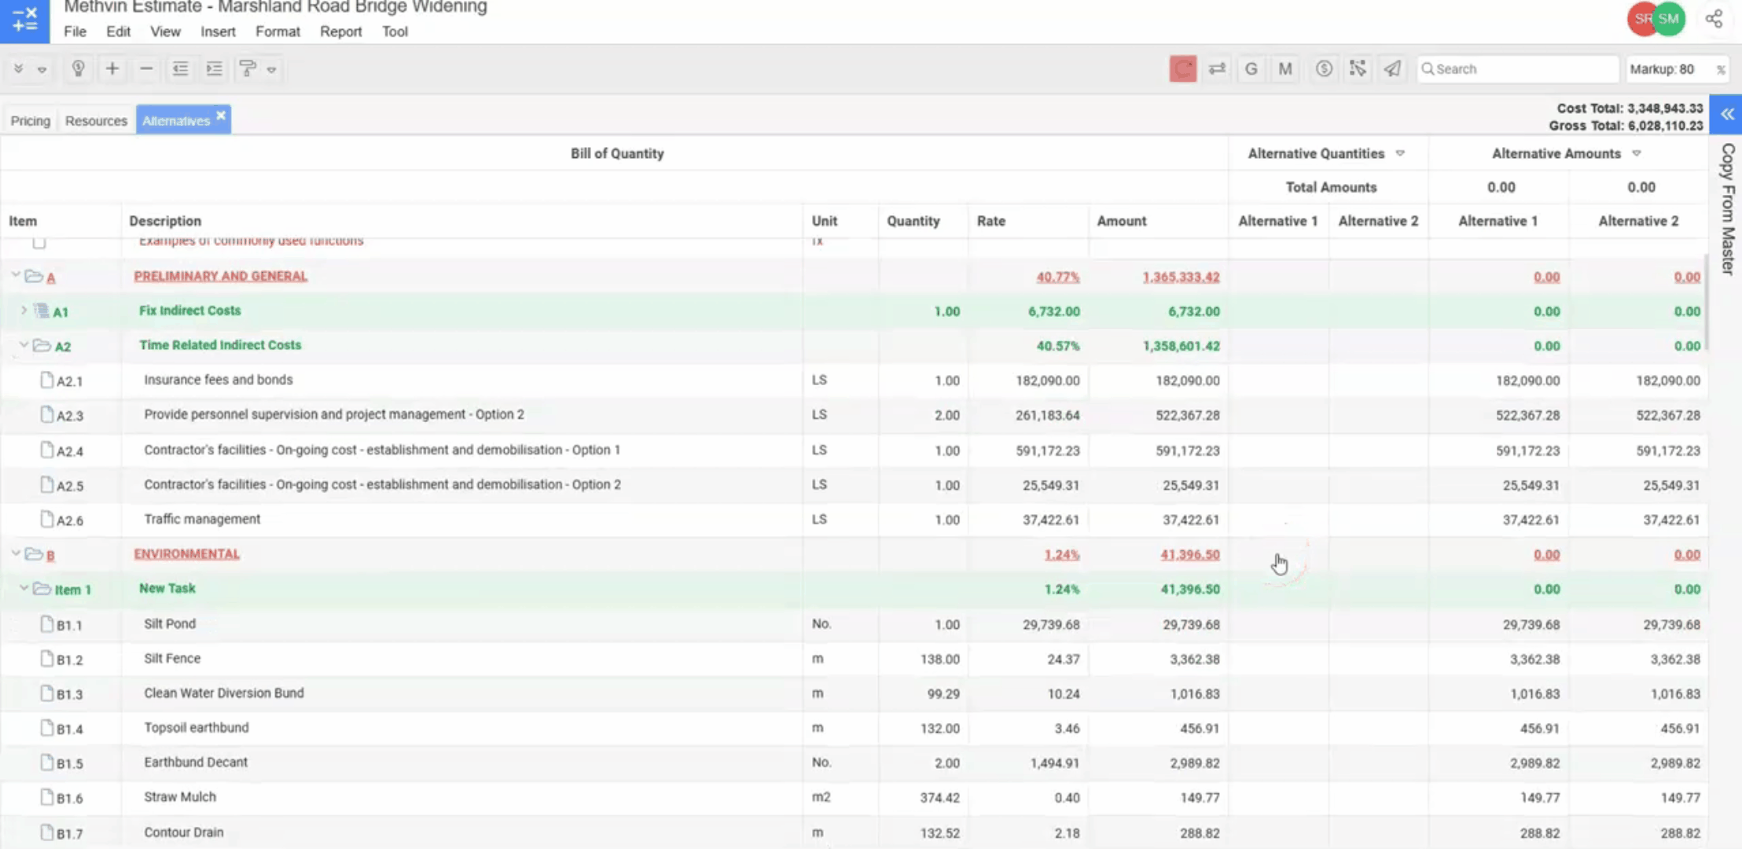Toggle the M button in toolbar
Viewport: 1742px width, 849px height.
point(1285,69)
